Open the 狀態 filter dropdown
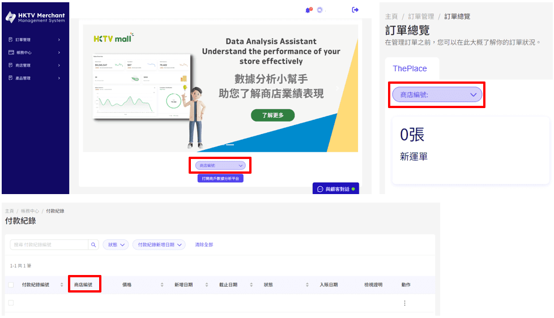The width and height of the screenshot is (554, 318). click(x=116, y=244)
